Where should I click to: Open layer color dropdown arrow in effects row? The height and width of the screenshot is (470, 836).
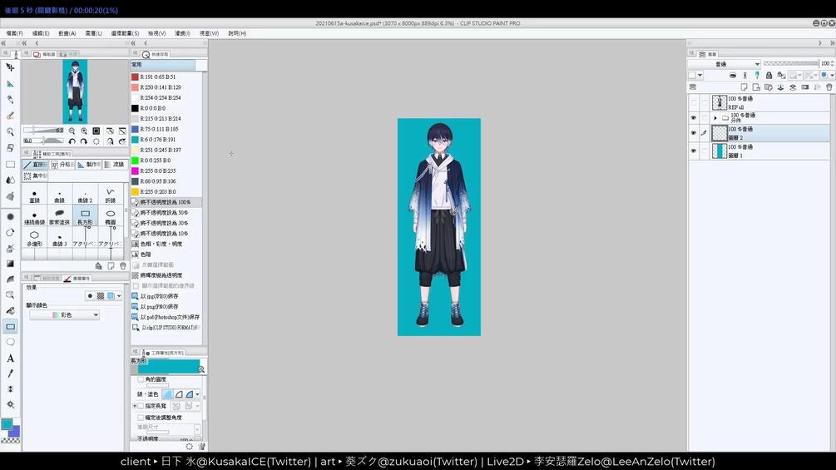coord(119,296)
